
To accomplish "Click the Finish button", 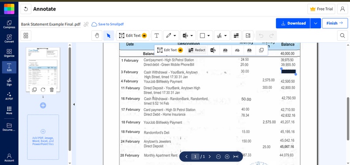I will 335,23.
